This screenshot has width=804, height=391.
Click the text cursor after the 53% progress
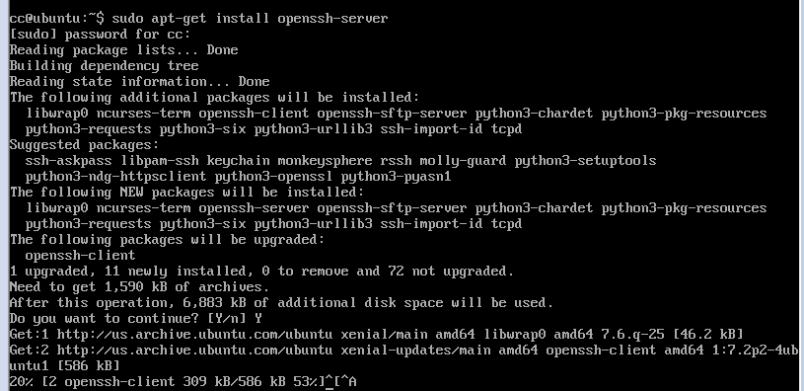point(329,382)
